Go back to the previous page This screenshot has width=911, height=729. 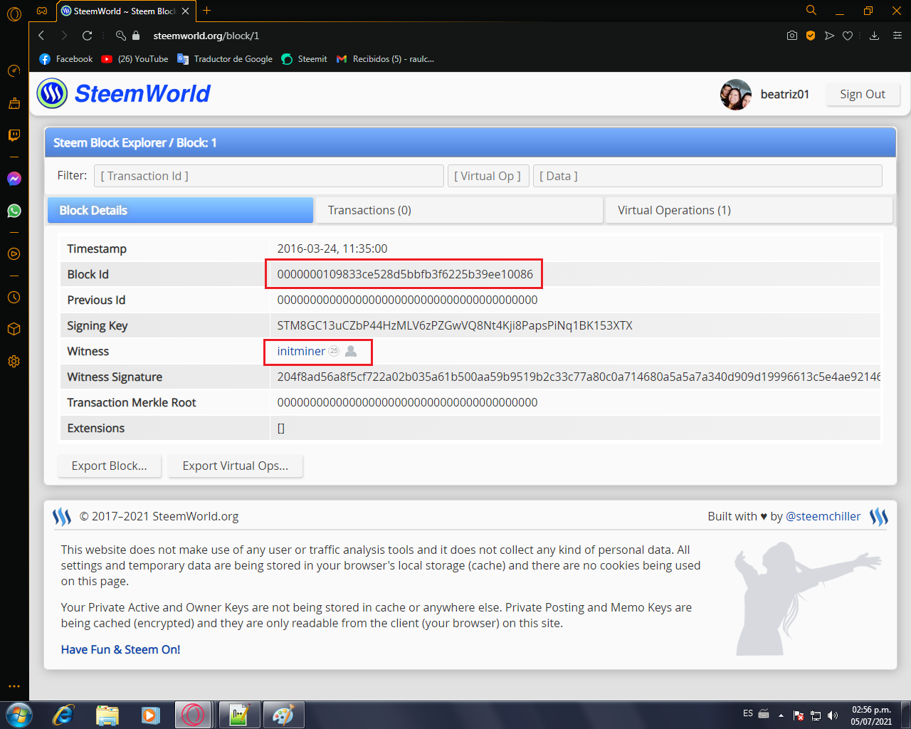[x=41, y=36]
